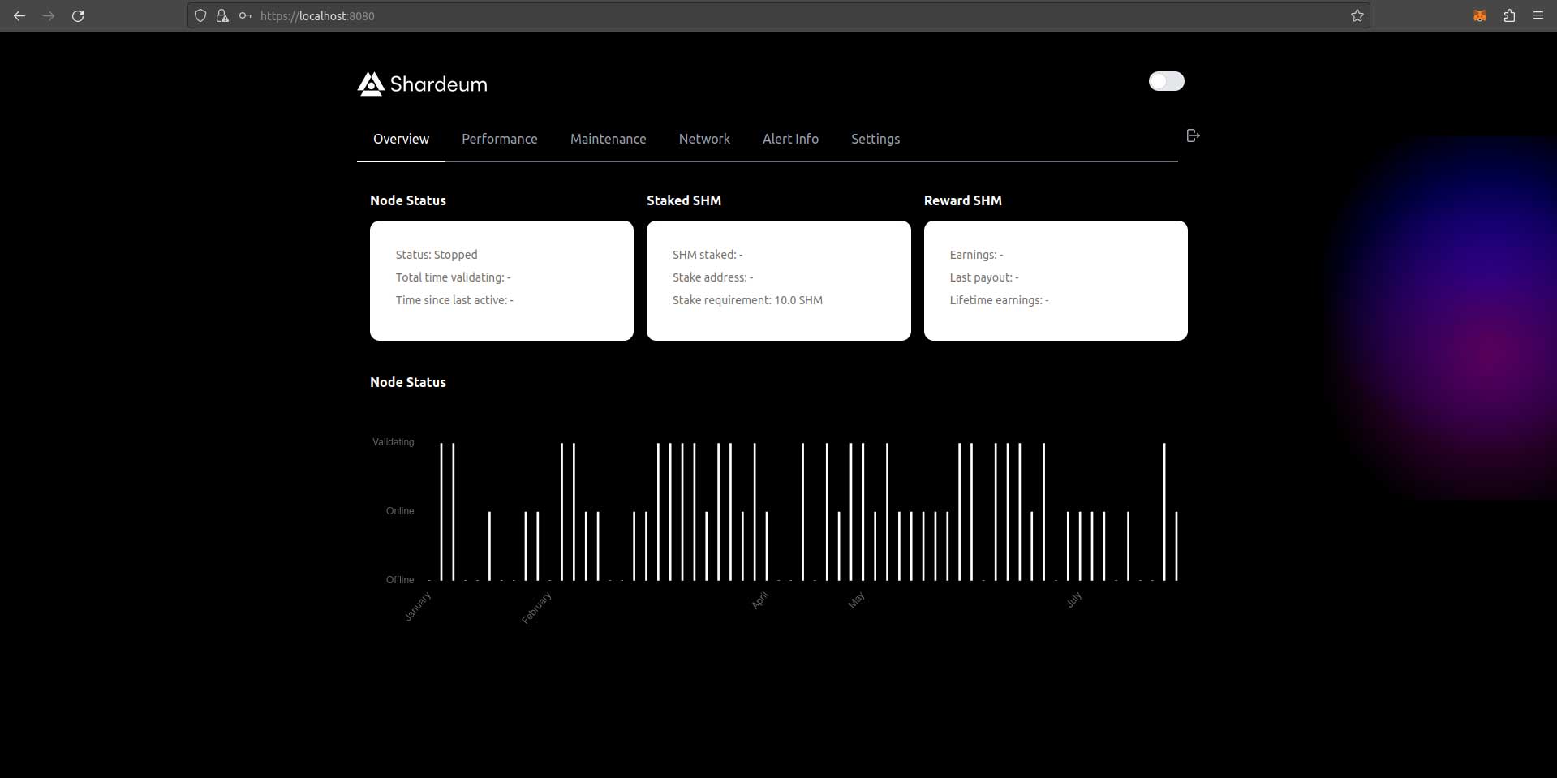Open the Maintenance tab

click(x=609, y=139)
